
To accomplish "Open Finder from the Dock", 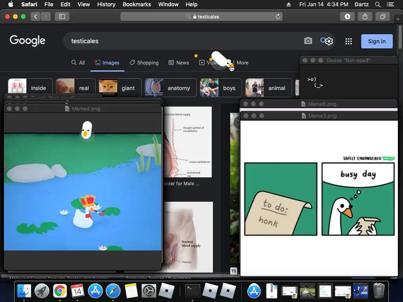I will 24,291.
